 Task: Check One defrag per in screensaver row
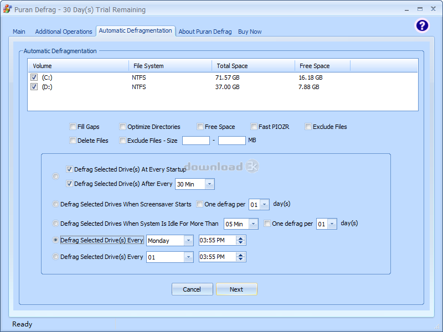(200, 204)
